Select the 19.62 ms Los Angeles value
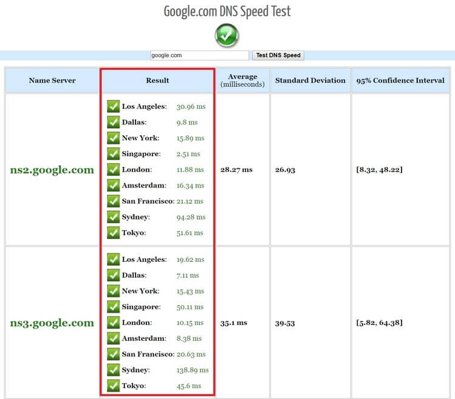The height and width of the screenshot is (399, 455). (190, 259)
